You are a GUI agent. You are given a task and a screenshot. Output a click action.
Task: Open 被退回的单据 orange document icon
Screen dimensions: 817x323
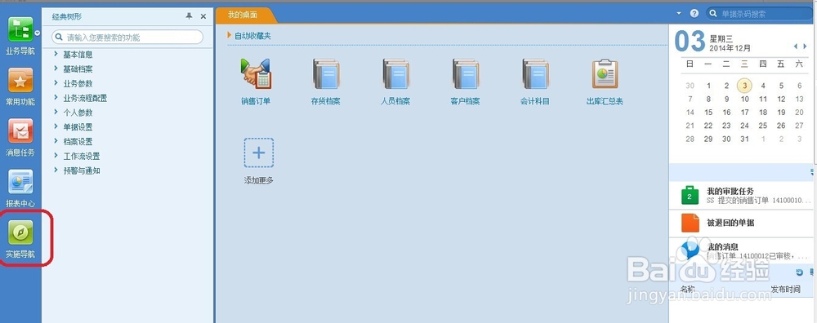pyautogui.click(x=690, y=223)
